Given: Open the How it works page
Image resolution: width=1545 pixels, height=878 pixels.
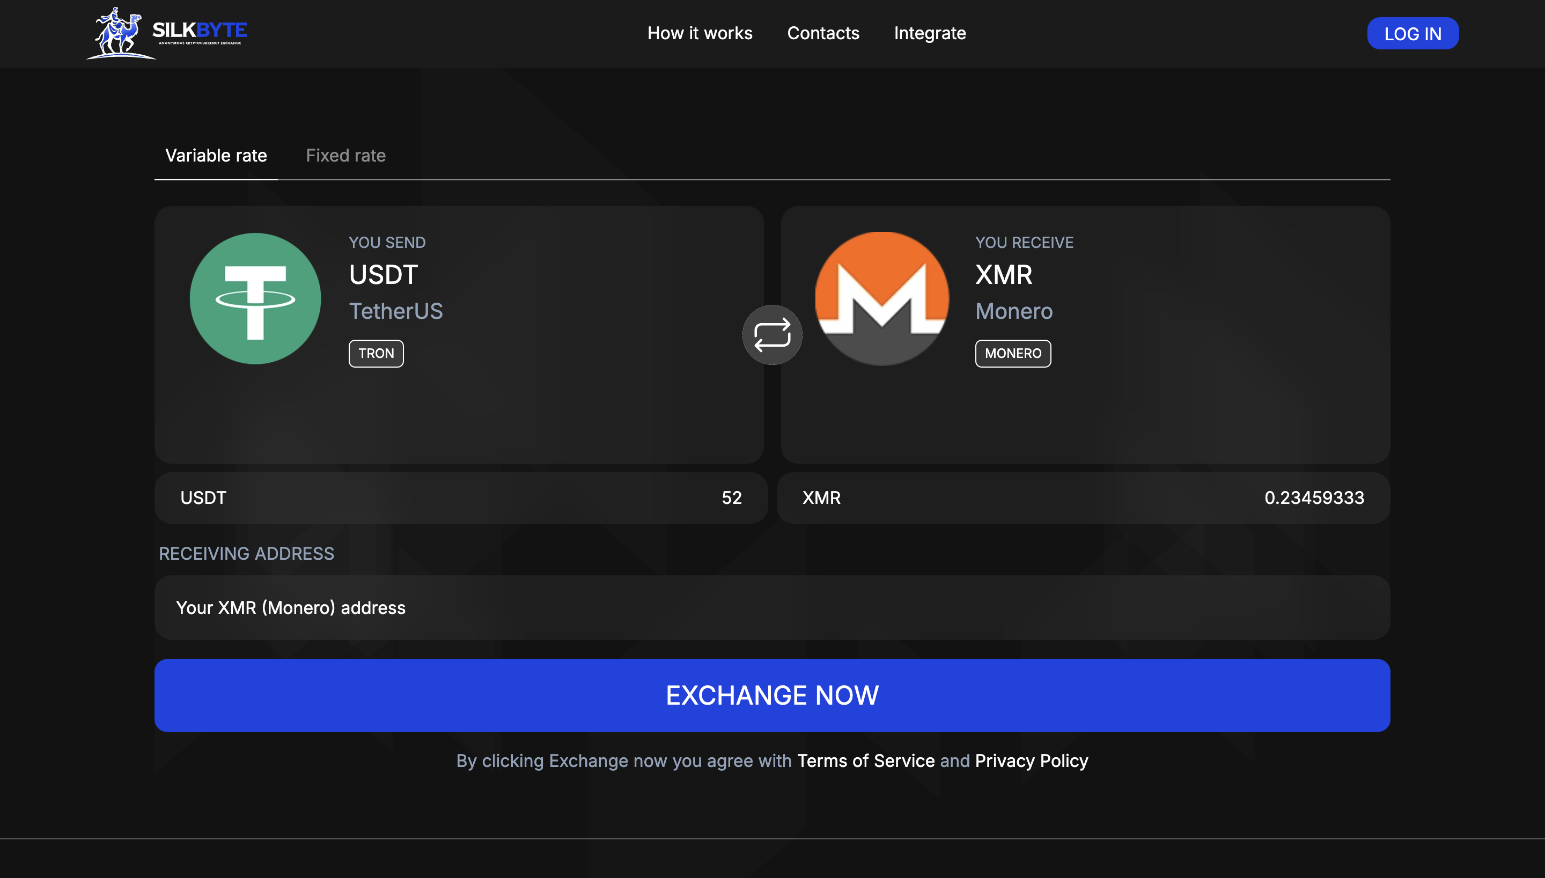Looking at the screenshot, I should tap(700, 33).
